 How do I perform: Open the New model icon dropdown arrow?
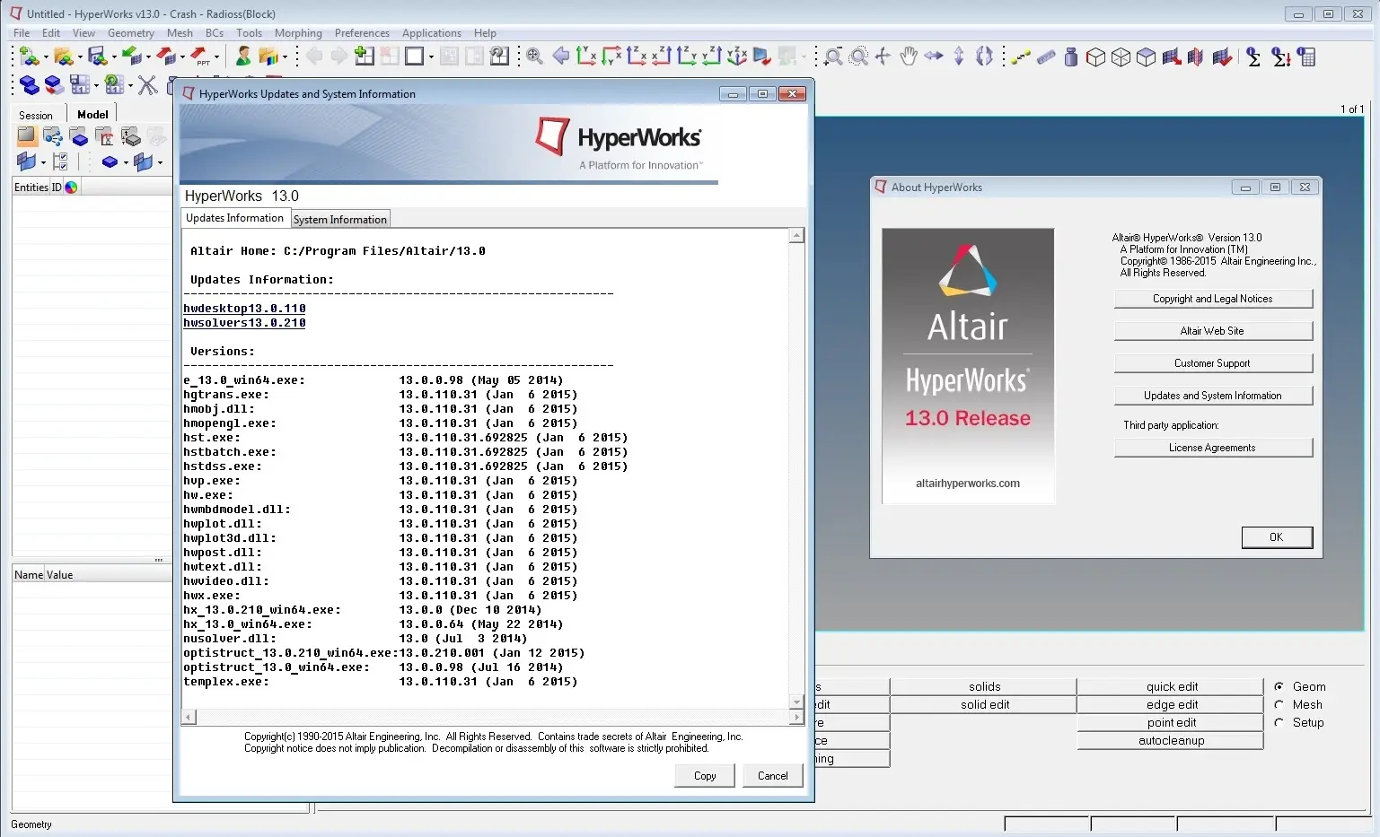(x=46, y=57)
